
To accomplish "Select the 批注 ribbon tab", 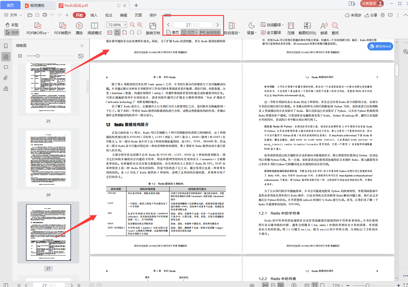I will click(x=109, y=15).
